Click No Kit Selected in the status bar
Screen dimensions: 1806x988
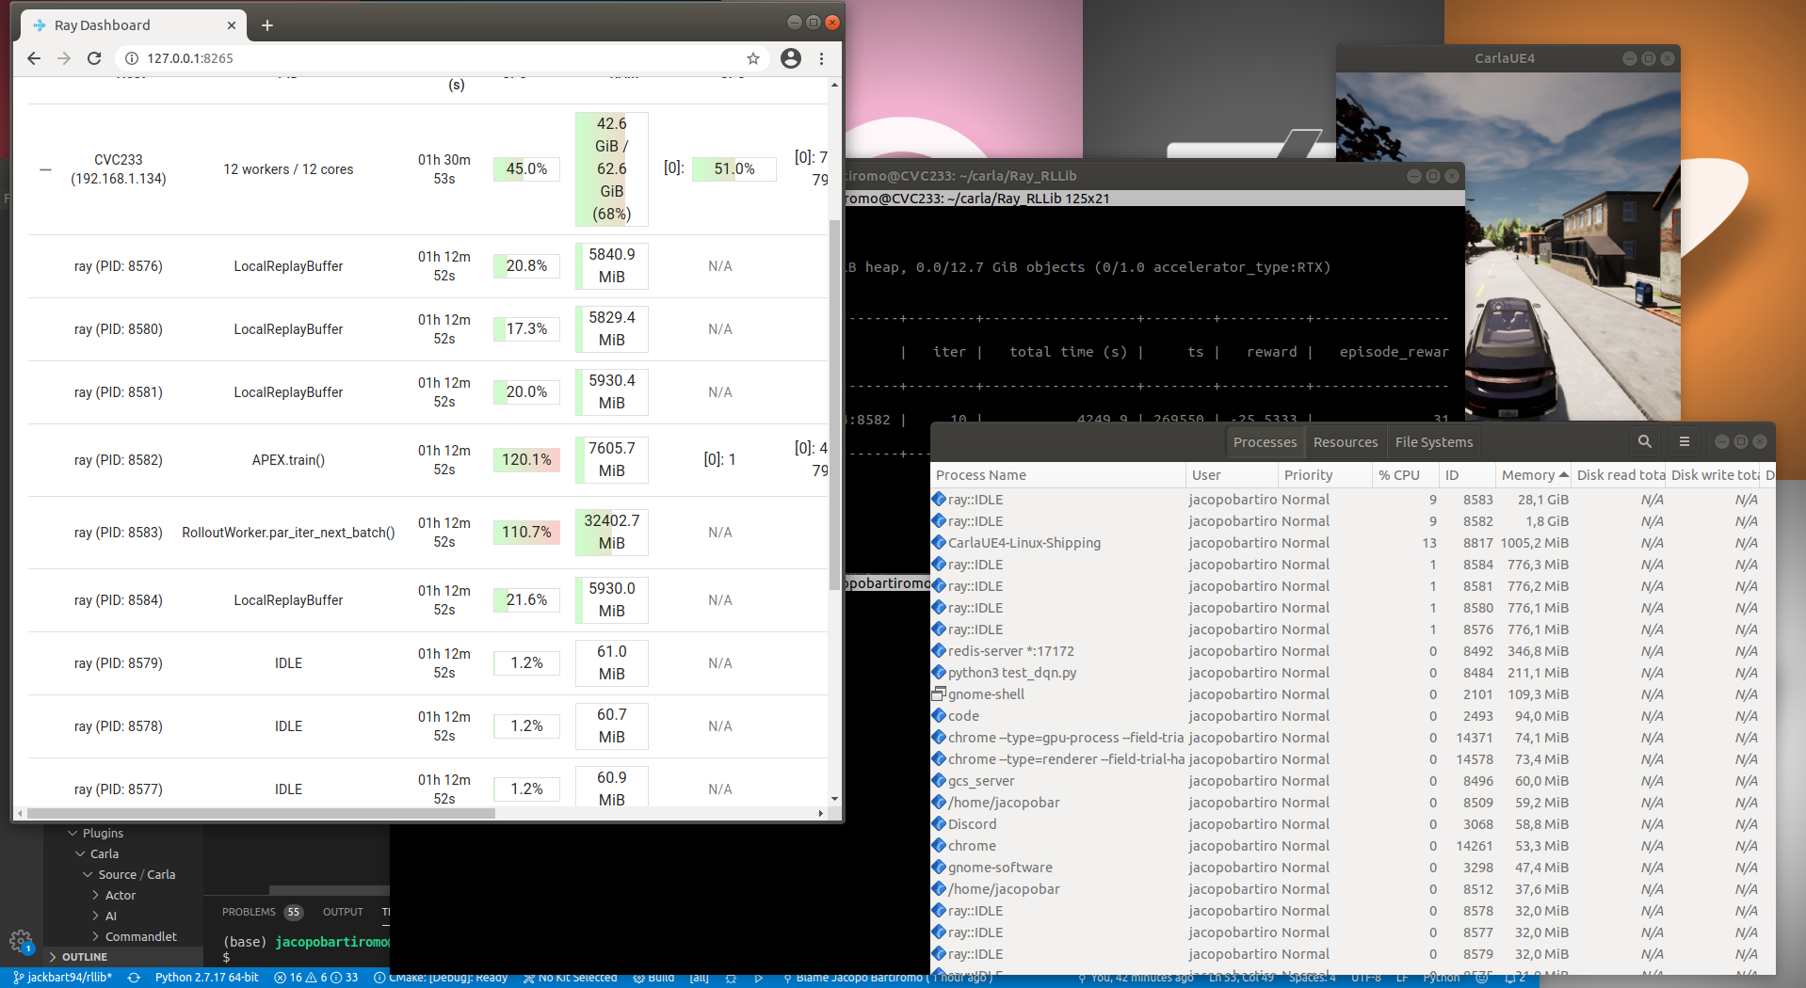[570, 977]
